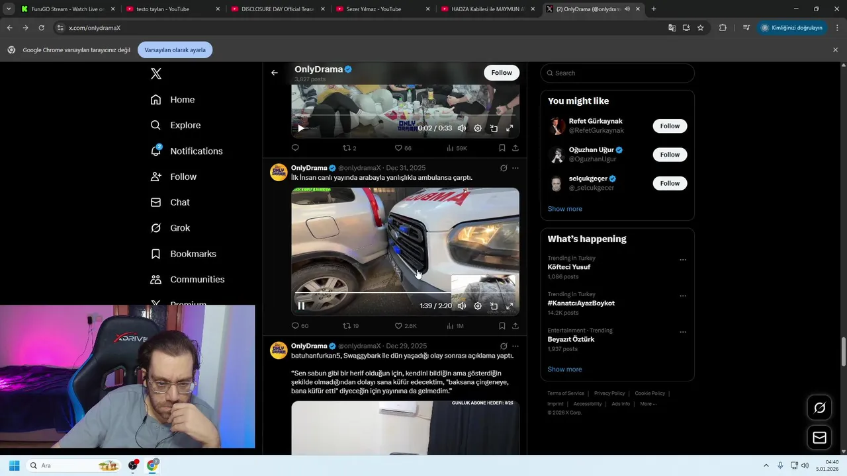Image resolution: width=847 pixels, height=476 pixels.
Task: Open Grok explain on the Dec 29 post
Action: [504, 346]
